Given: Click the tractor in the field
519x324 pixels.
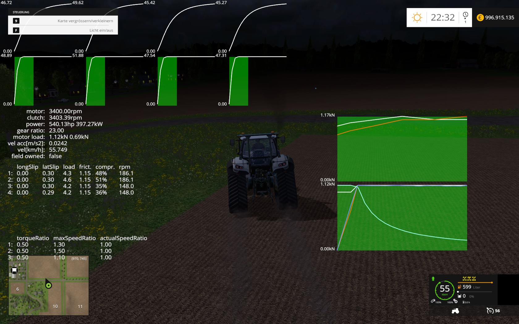Looking at the screenshot, I should (262, 173).
